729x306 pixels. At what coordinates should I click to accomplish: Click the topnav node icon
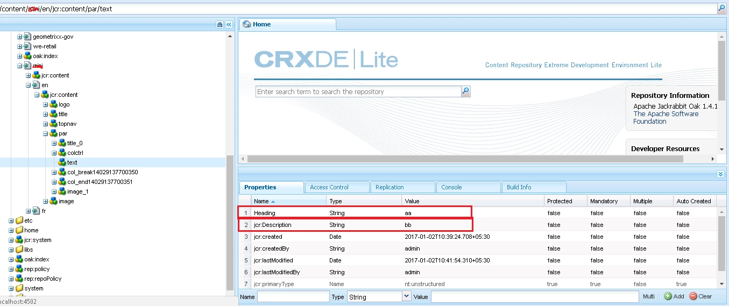(x=53, y=124)
